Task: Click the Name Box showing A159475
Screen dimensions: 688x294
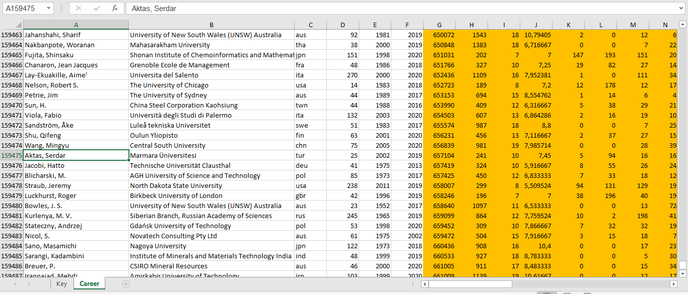Action: (x=23, y=9)
